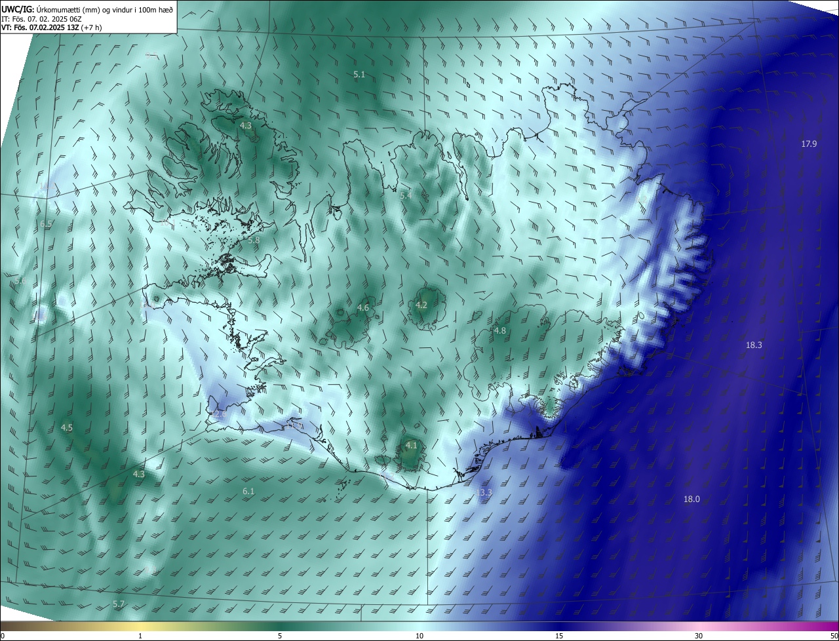Click the 15 tick on the color scale
This screenshot has height=641, width=839.
pos(559,636)
